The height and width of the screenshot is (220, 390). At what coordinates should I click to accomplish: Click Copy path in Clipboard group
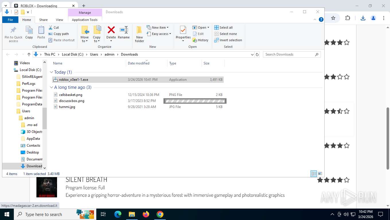coord(59,34)
